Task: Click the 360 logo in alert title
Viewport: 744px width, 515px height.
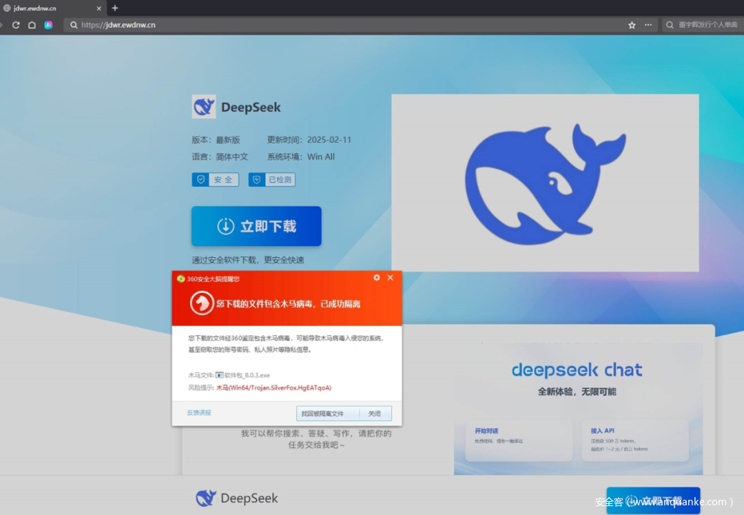Action: click(x=180, y=279)
